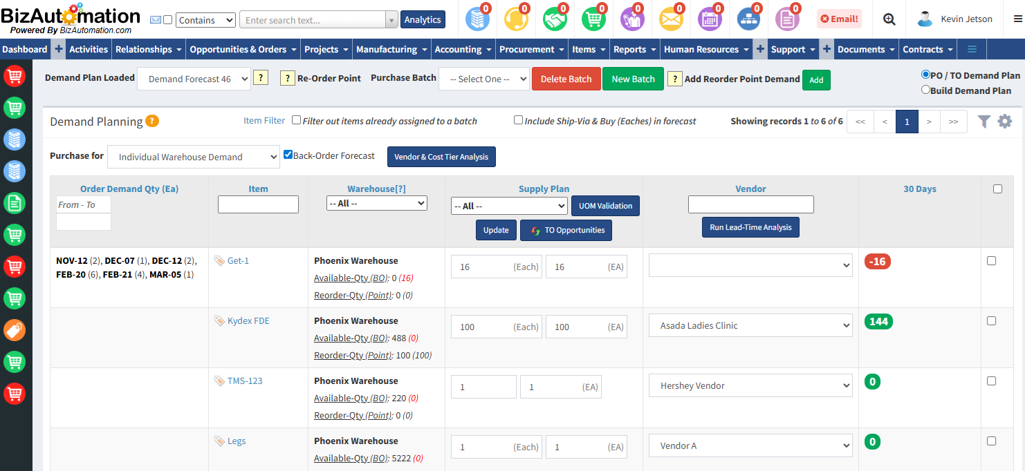Click the Delete Batch button

point(566,79)
